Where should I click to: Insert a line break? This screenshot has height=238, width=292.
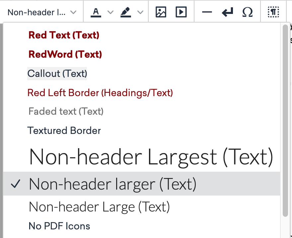(227, 12)
